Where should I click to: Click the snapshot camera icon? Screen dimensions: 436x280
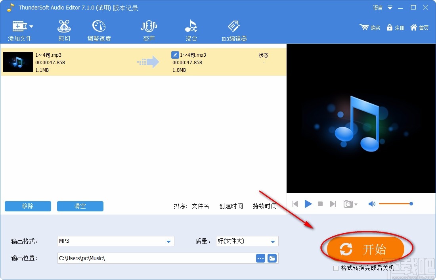coord(348,203)
